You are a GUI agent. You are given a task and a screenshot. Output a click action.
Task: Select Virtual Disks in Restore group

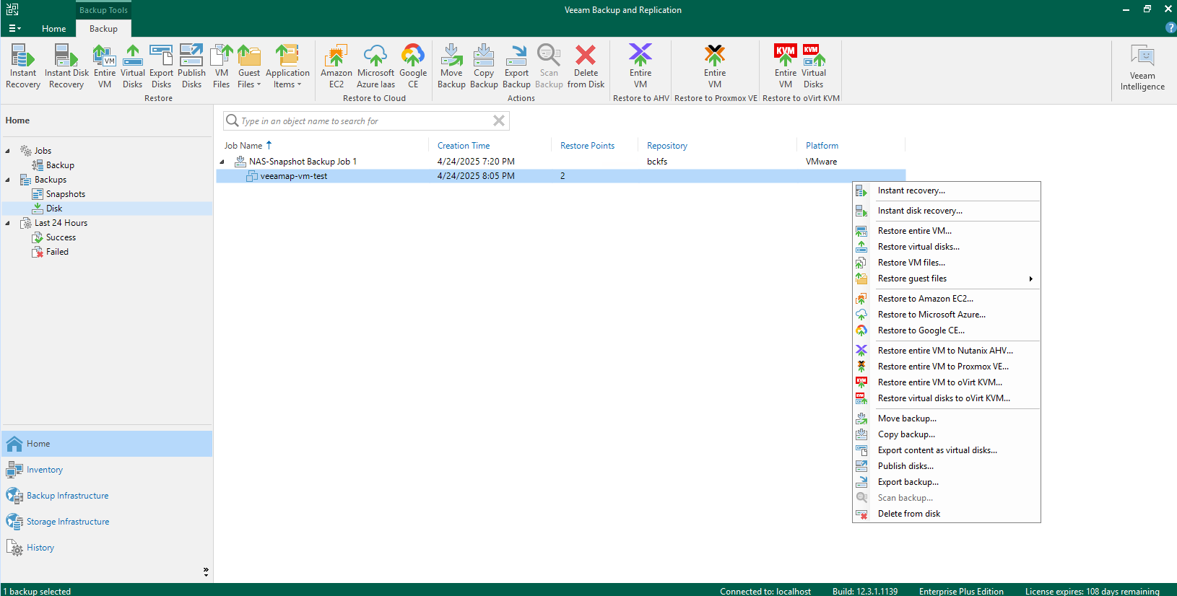(x=133, y=66)
